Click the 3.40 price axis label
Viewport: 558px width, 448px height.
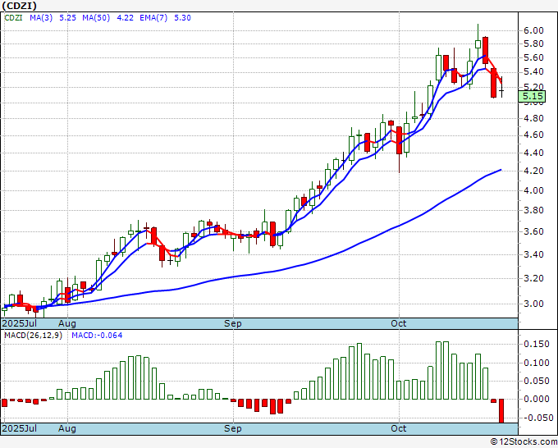pos(533,255)
